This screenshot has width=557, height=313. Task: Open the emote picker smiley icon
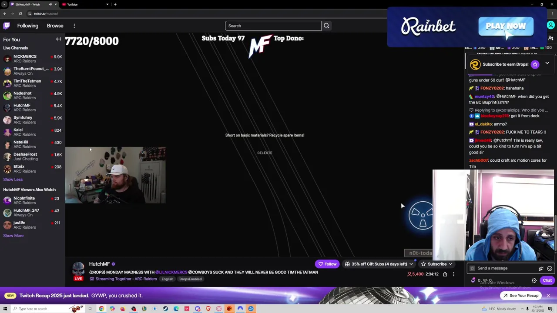click(550, 269)
